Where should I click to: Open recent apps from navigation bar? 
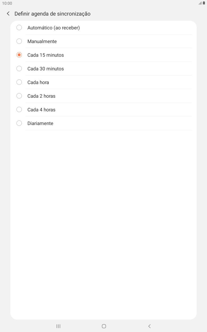(x=58, y=326)
